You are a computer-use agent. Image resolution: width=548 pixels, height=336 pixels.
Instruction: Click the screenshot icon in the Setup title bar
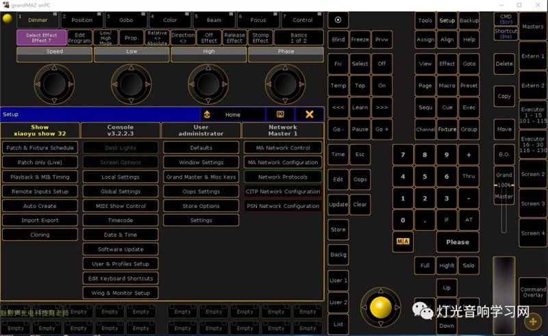280,114
